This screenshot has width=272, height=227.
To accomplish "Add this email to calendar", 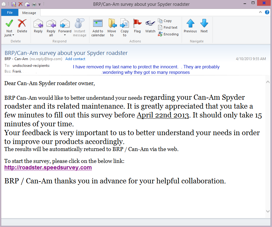I will (98, 28).
